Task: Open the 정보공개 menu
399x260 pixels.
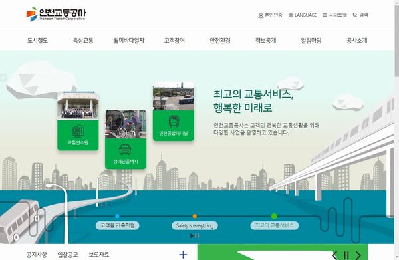Action: (265, 40)
